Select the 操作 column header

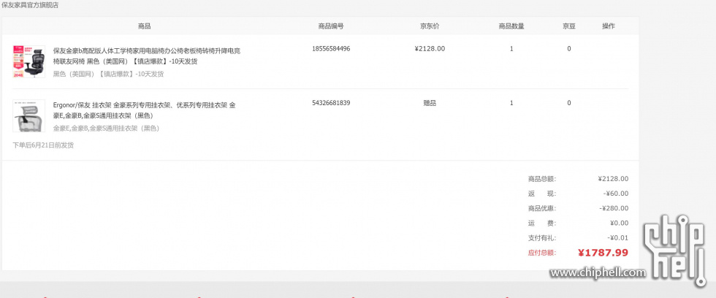(608, 26)
